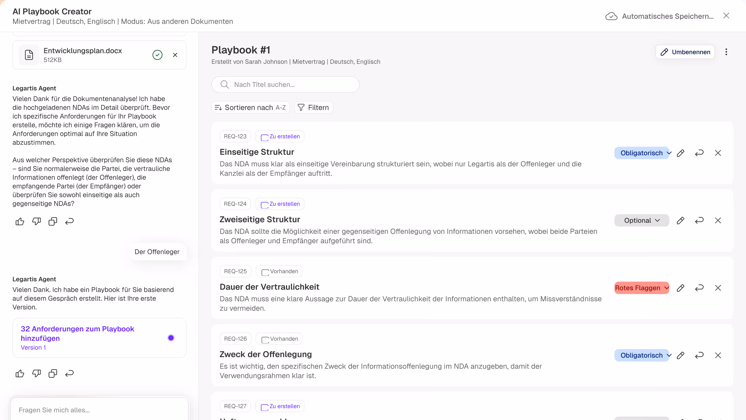The image size is (746, 420).
Task: Change the Optional status dropdown on REQ-124
Action: tap(641, 220)
